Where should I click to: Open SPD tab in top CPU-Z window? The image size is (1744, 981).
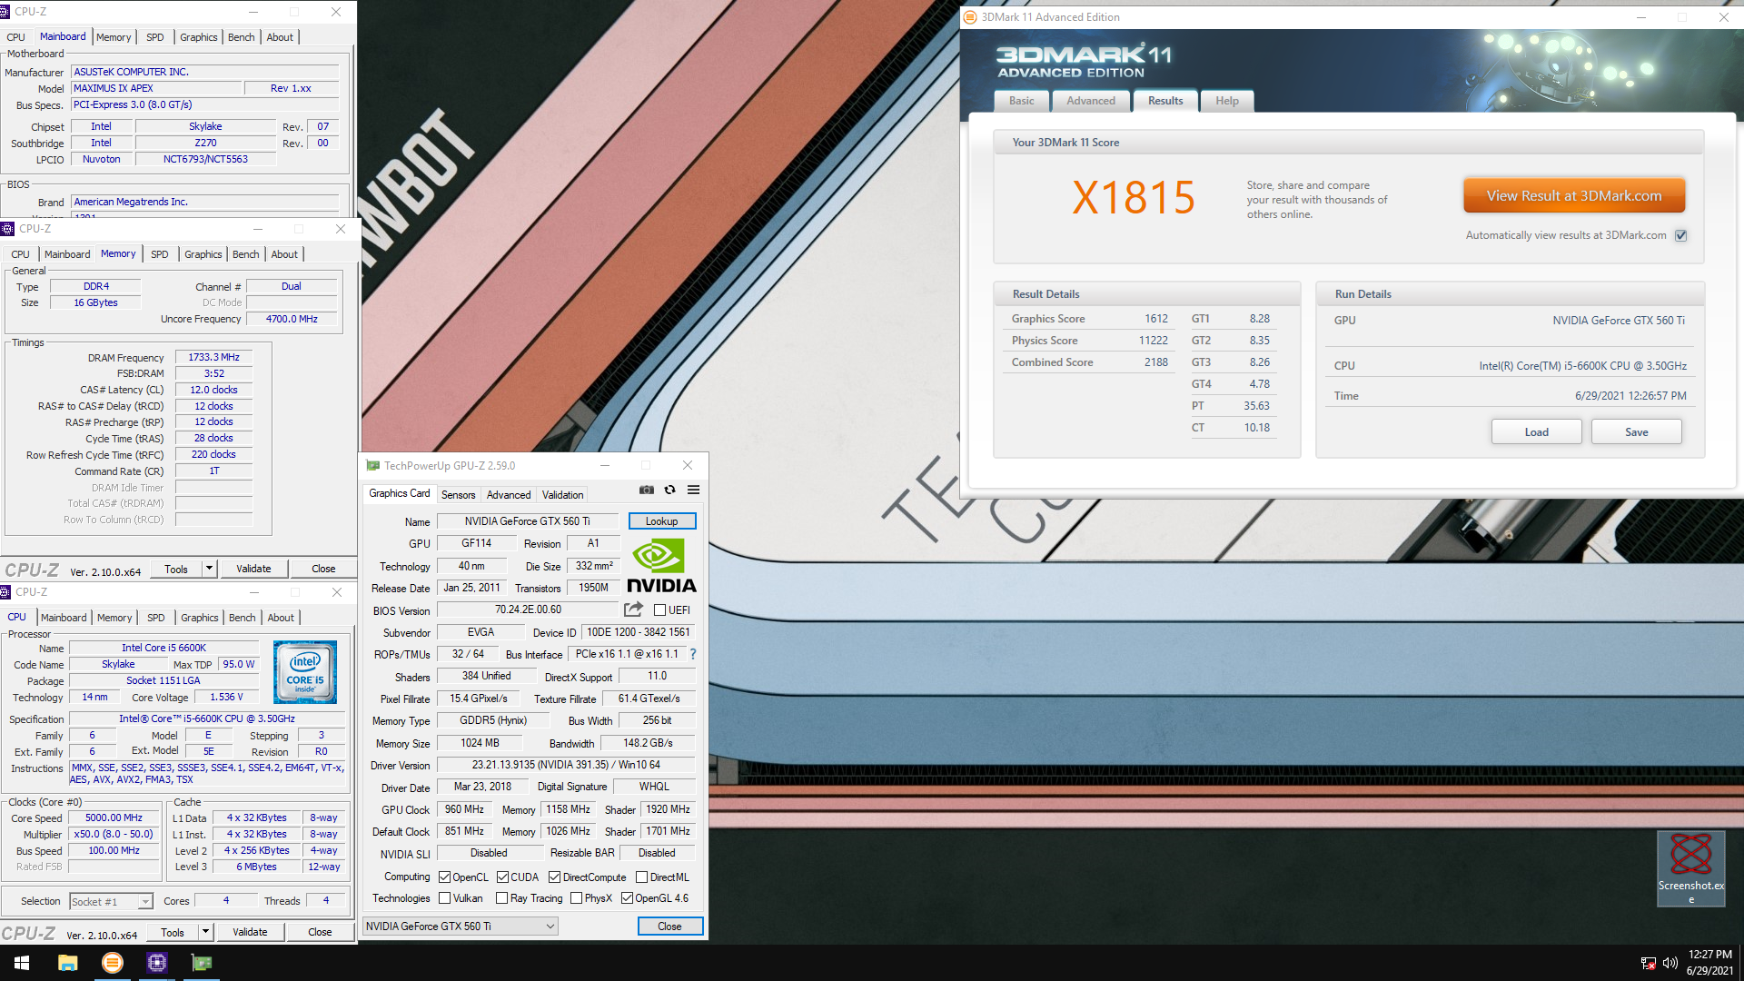(x=155, y=37)
